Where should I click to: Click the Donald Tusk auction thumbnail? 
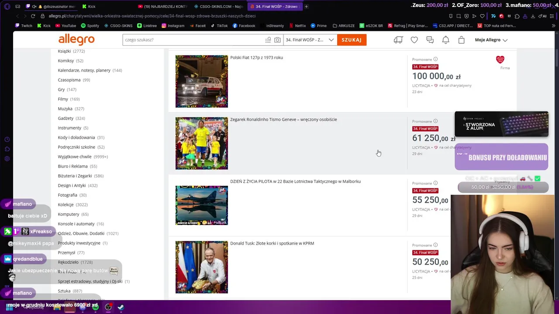tap(201, 267)
